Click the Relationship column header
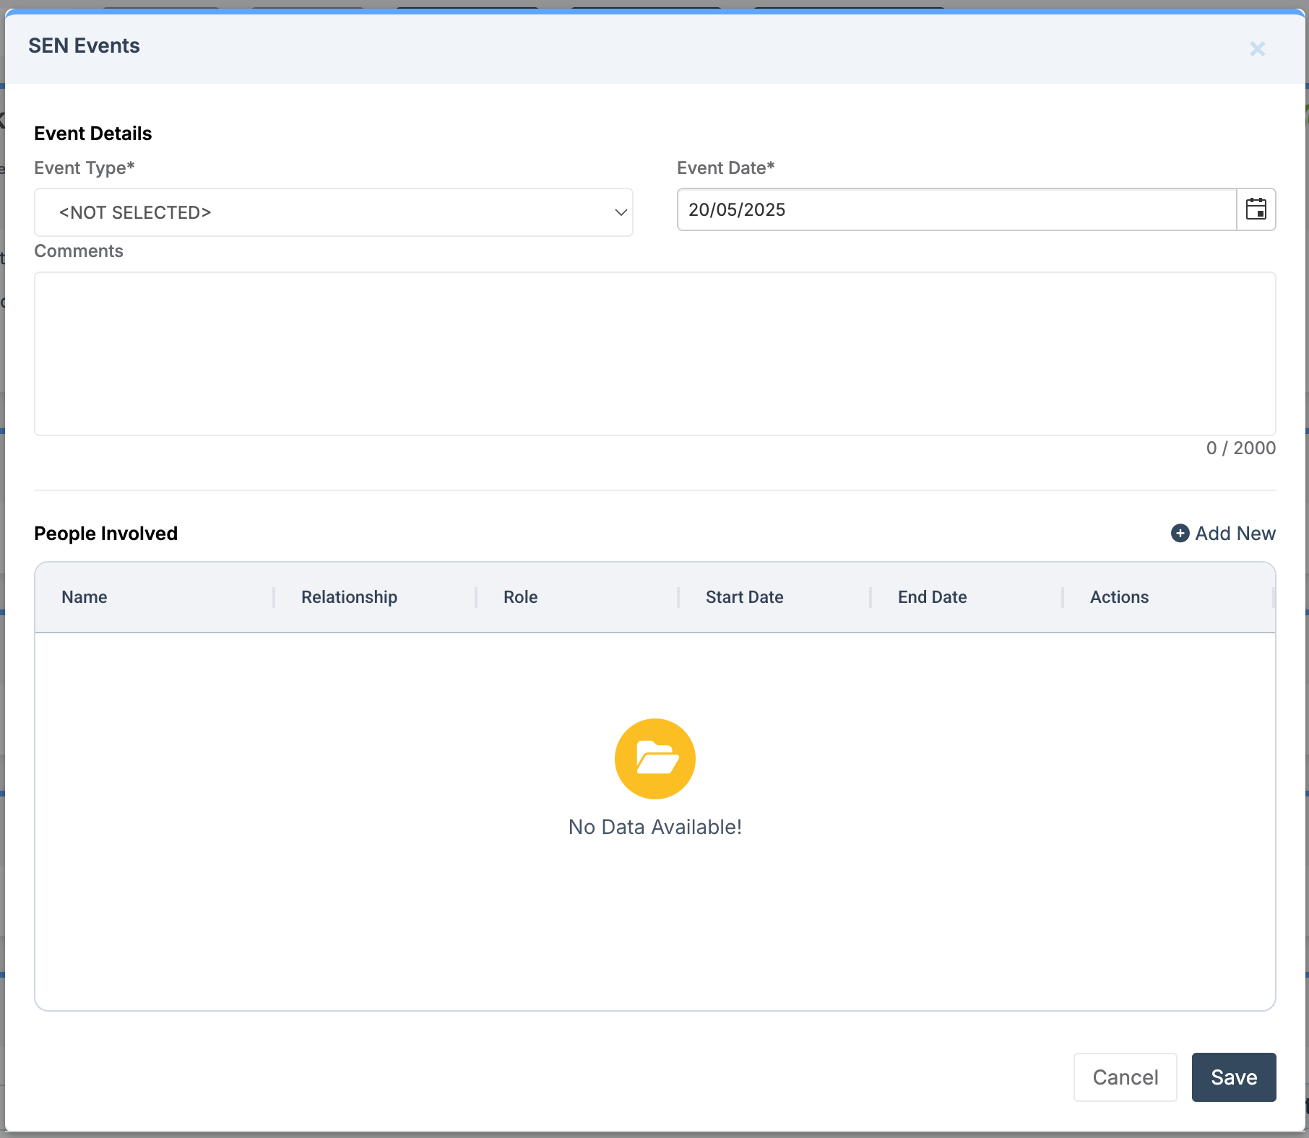The image size is (1309, 1138). pos(349,597)
